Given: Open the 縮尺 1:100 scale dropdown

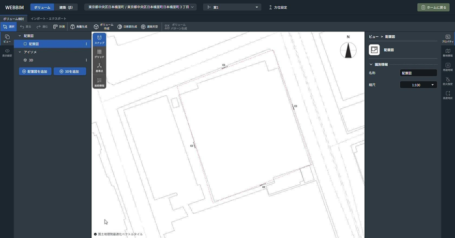Looking at the screenshot, I should point(418,85).
